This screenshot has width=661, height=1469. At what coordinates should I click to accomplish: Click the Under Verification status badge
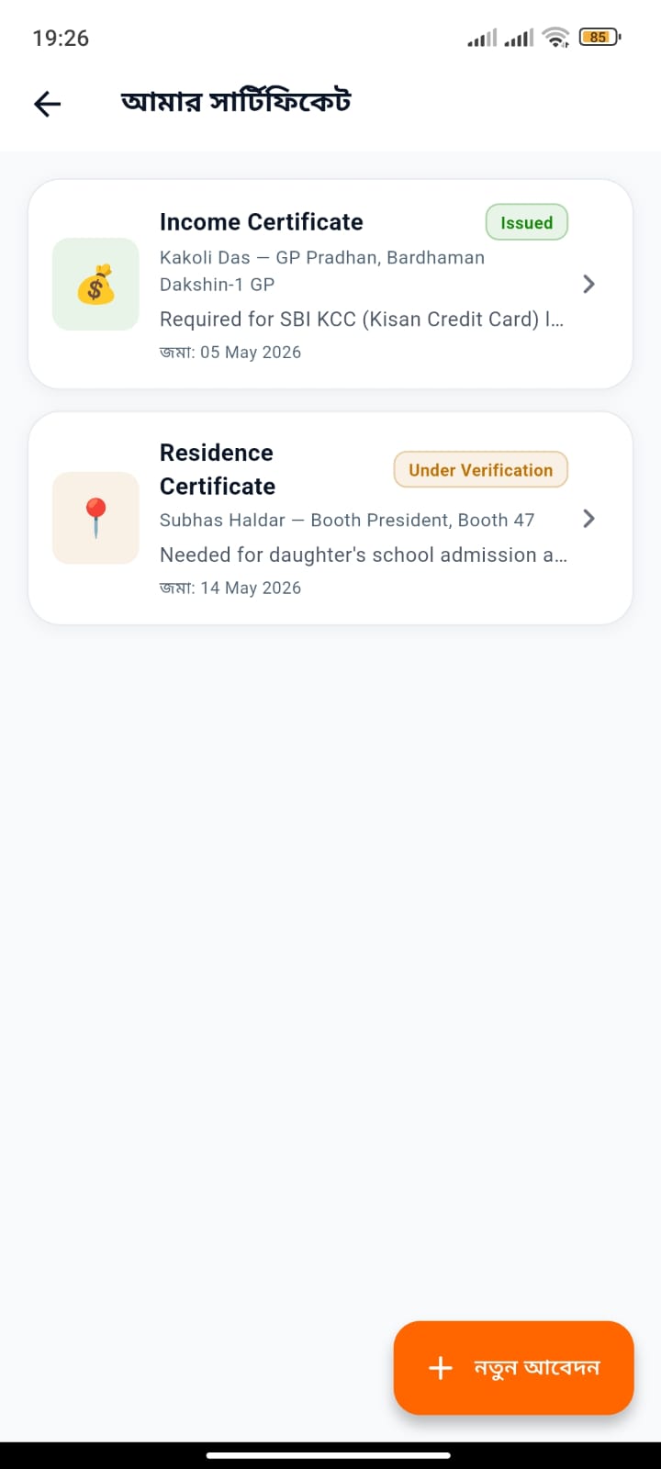pos(481,469)
